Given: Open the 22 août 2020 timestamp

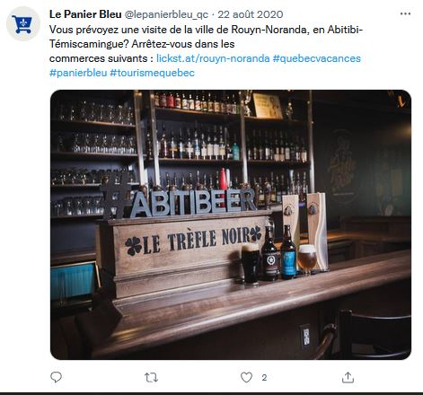Looking at the screenshot, I should pos(251,14).
